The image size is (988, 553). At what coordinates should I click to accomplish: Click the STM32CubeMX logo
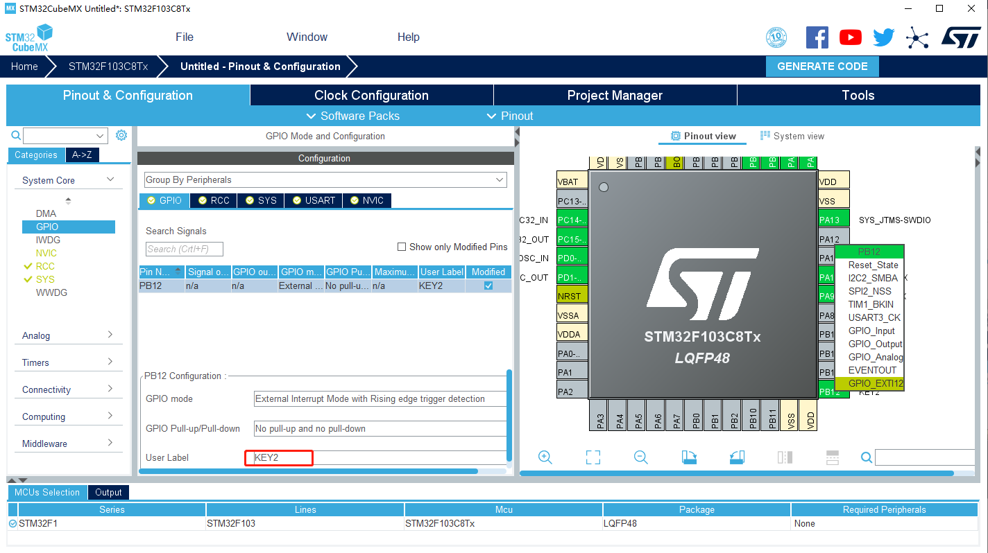29,38
